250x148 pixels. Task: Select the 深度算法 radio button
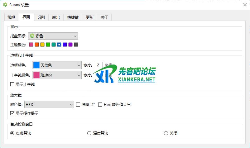(x=89, y=133)
